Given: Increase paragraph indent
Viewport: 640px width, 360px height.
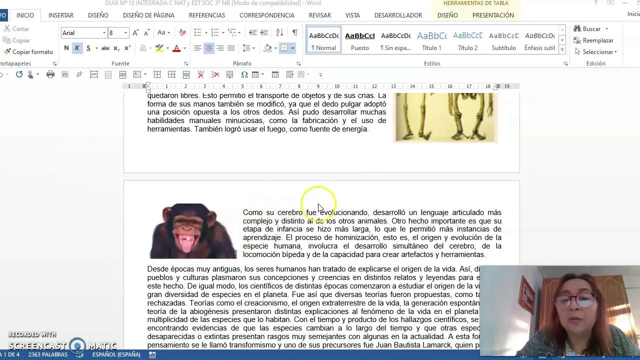Looking at the screenshot, I should 264,32.
